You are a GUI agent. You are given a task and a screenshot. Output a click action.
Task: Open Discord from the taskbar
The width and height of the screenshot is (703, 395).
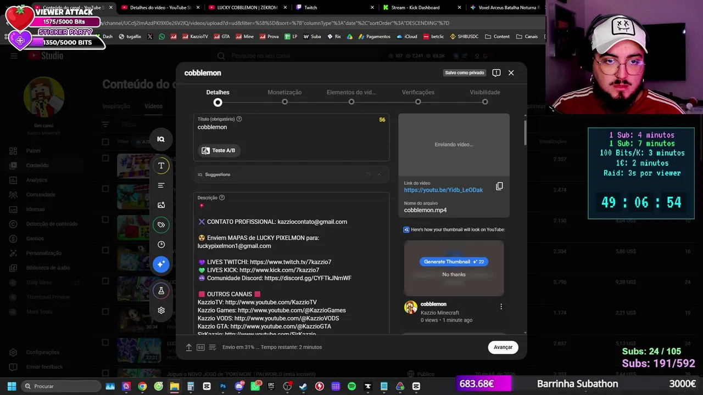pyautogui.click(x=239, y=386)
